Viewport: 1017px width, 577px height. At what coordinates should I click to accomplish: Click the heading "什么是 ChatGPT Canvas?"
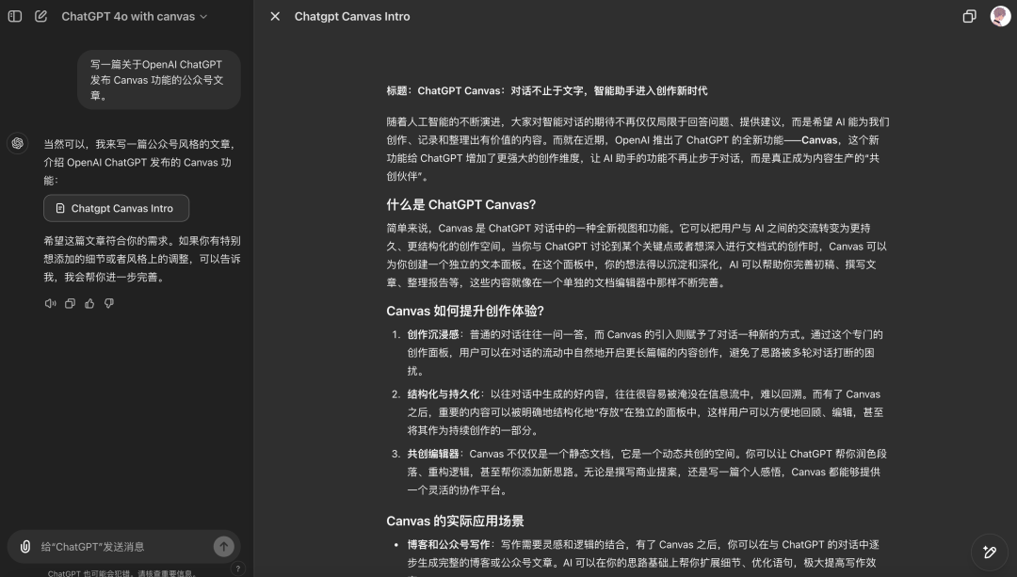point(460,204)
